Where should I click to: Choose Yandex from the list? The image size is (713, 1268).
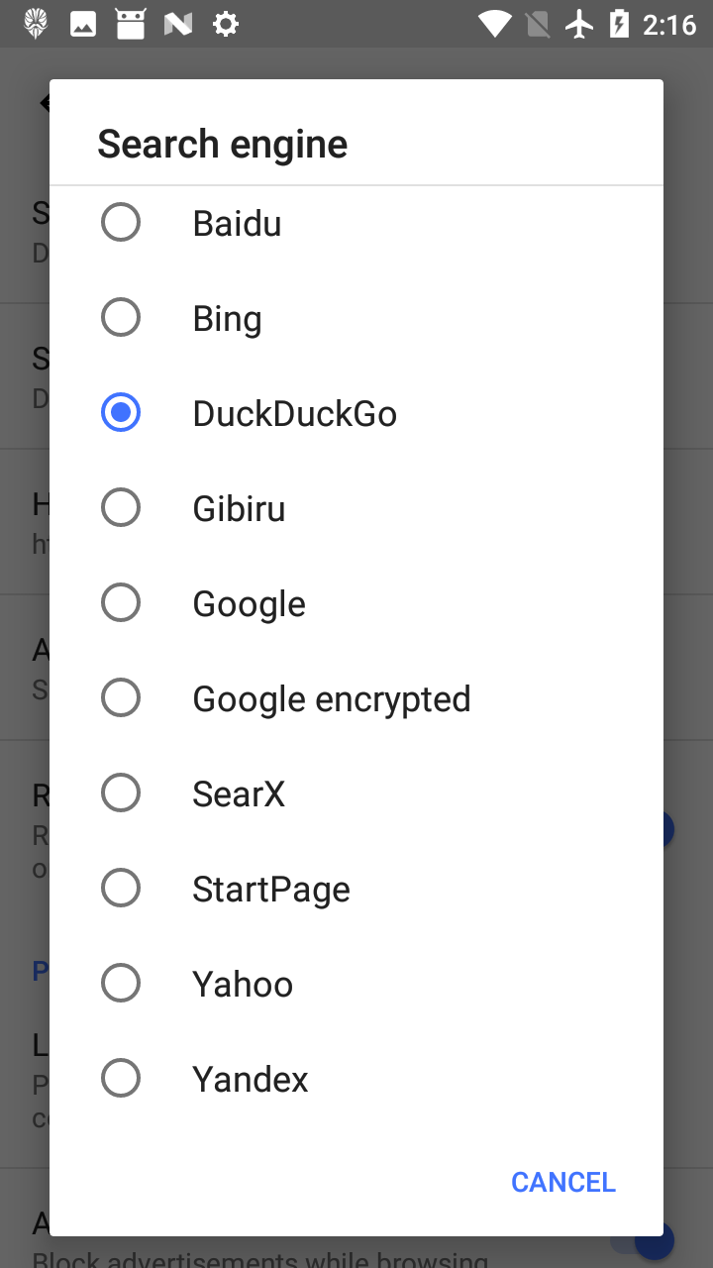[121, 1079]
